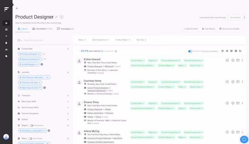Open Arlene McCoy's profile name
Viewport: 249px width, 144px height.
click(92, 131)
